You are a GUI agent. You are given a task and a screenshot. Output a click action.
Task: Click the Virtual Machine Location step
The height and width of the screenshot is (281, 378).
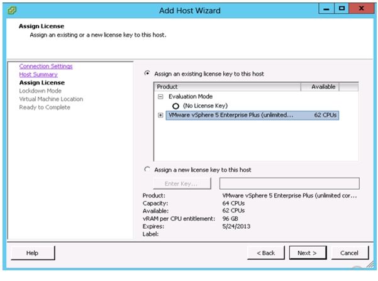point(51,99)
